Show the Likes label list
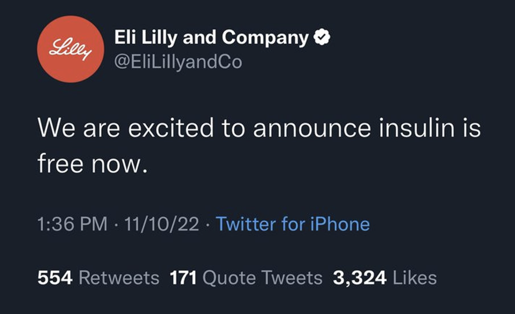 415,278
